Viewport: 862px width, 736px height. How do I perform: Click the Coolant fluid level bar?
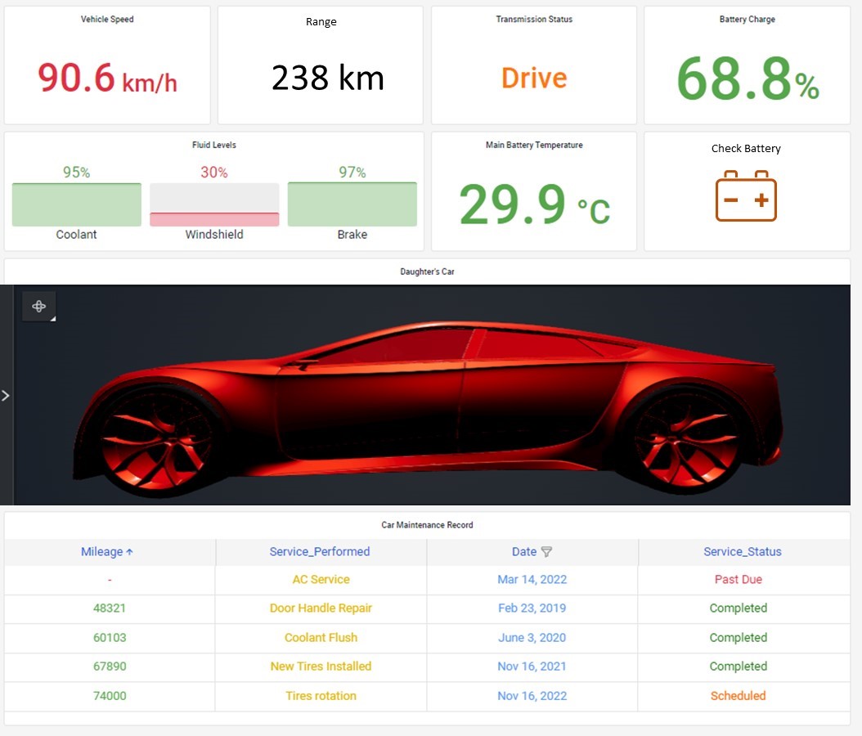pyautogui.click(x=76, y=204)
